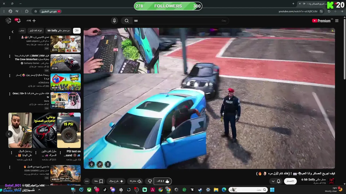
Task: Activate voice search microphone
Action: click(114, 21)
